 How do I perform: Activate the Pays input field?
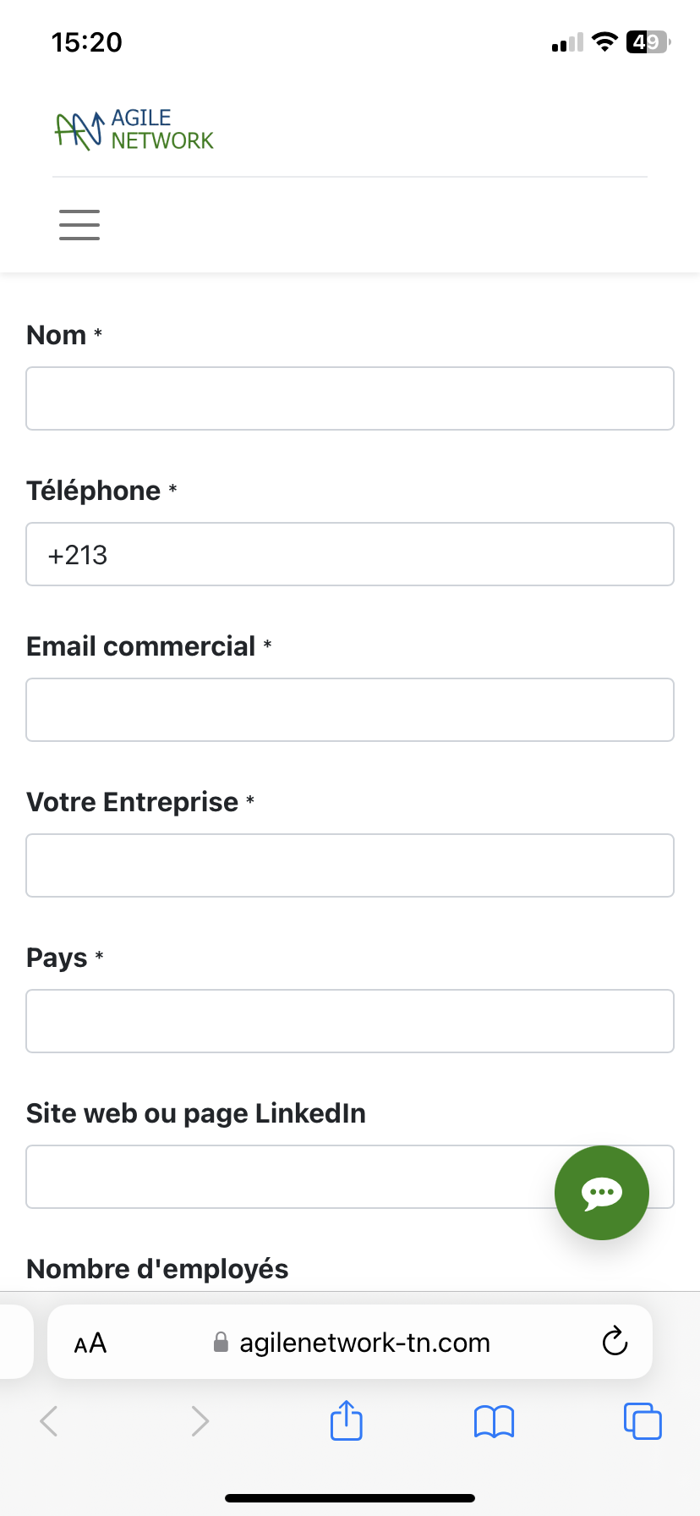(x=350, y=1021)
